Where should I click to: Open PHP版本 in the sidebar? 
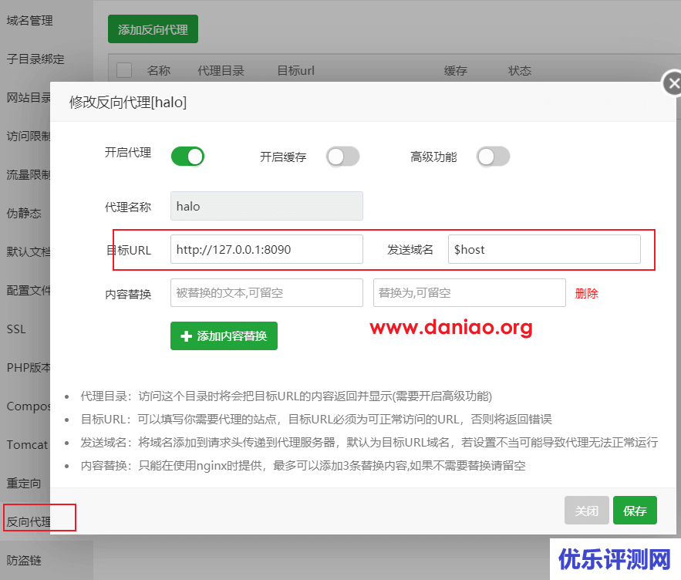29,368
